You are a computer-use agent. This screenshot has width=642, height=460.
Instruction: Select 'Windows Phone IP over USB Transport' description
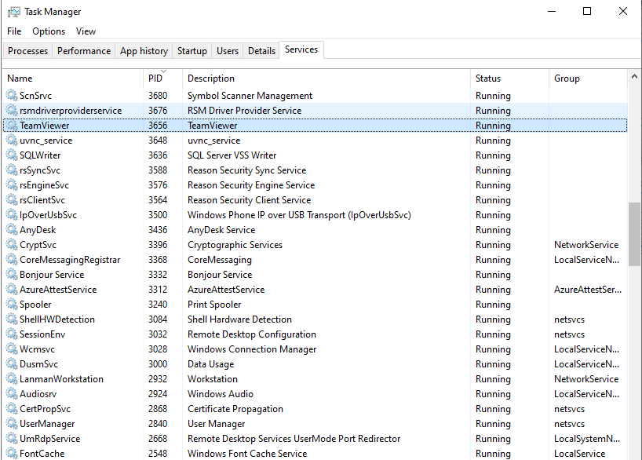click(299, 214)
